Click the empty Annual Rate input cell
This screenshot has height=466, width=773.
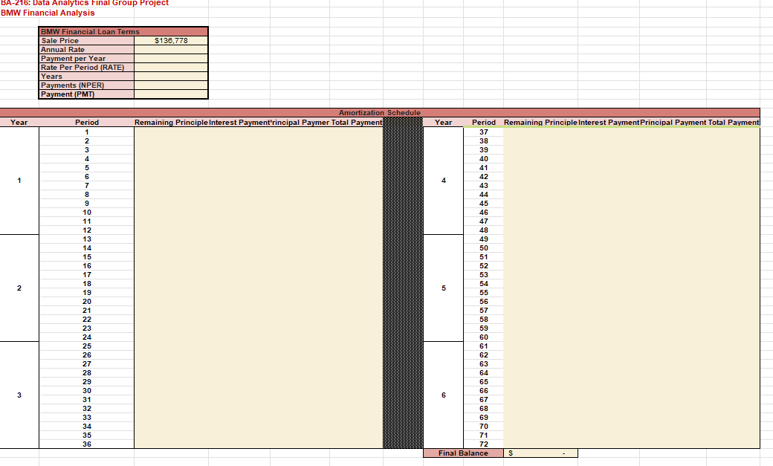(171, 50)
